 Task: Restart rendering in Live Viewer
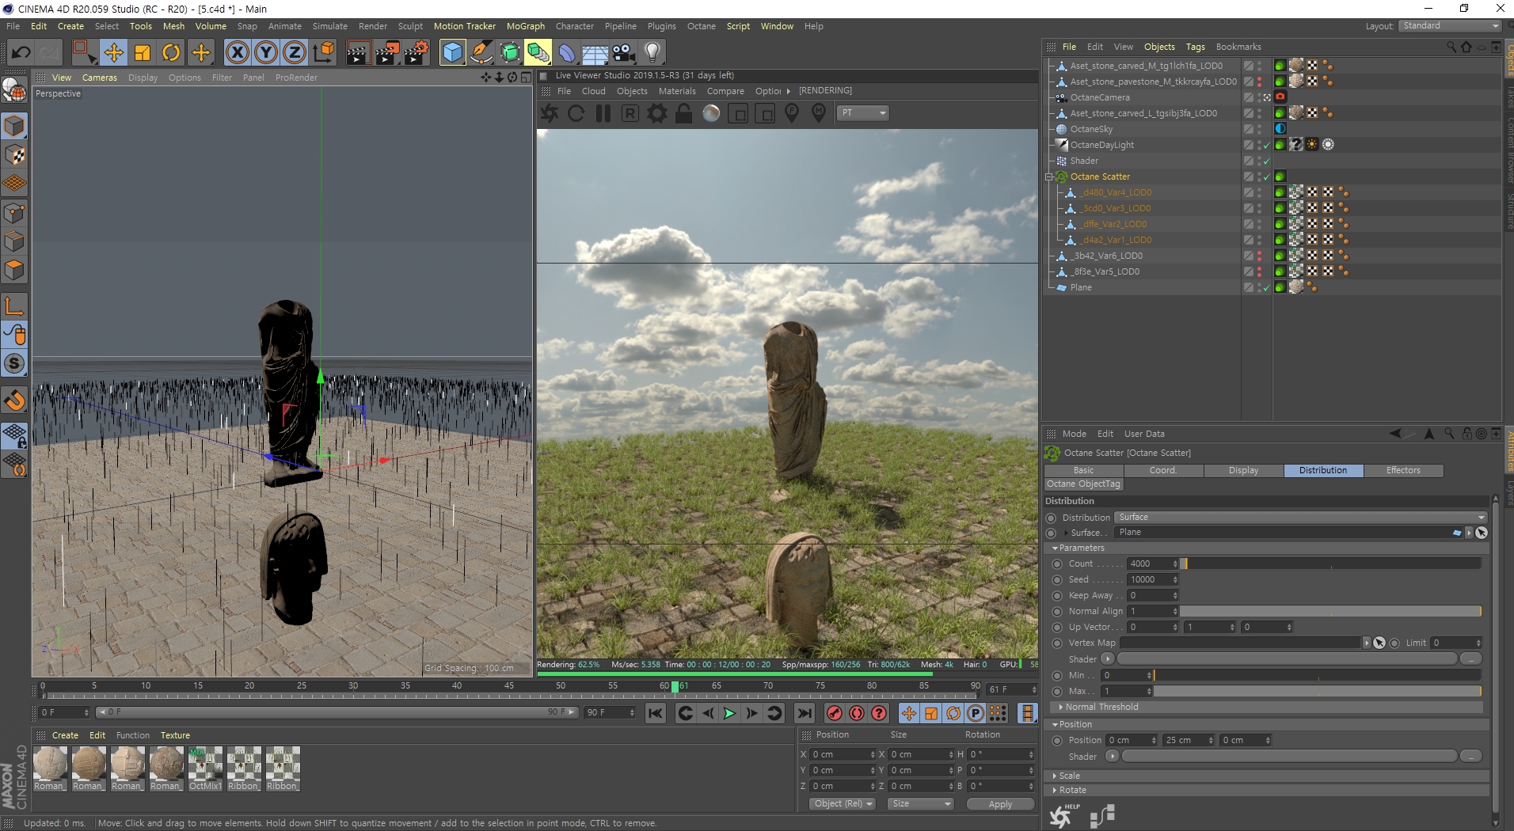(x=576, y=113)
